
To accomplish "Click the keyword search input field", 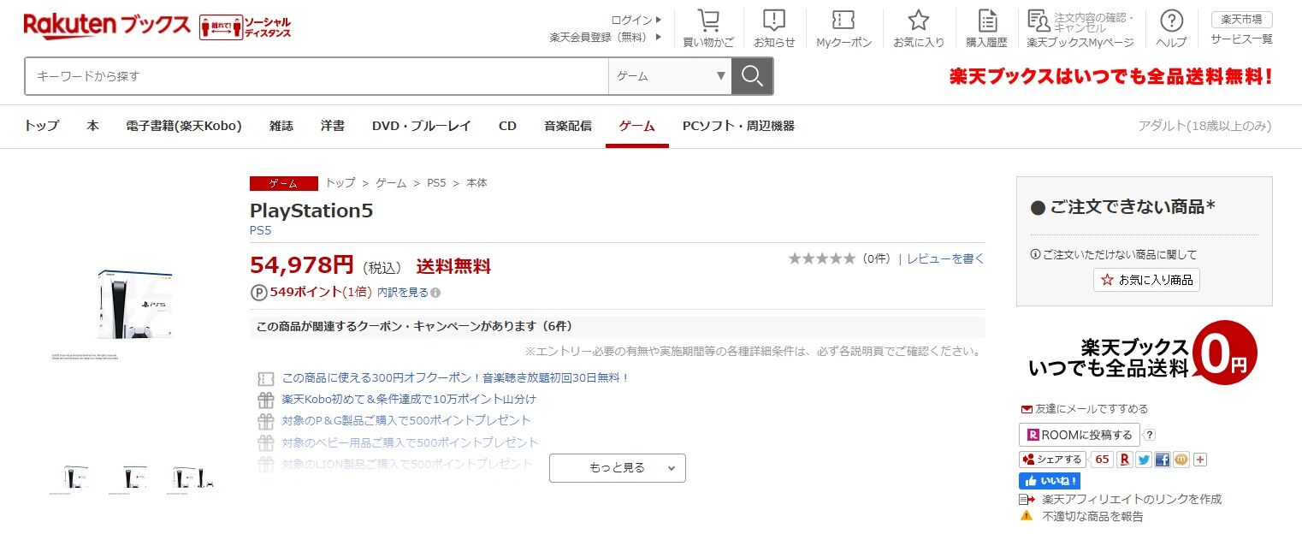I will click(317, 76).
